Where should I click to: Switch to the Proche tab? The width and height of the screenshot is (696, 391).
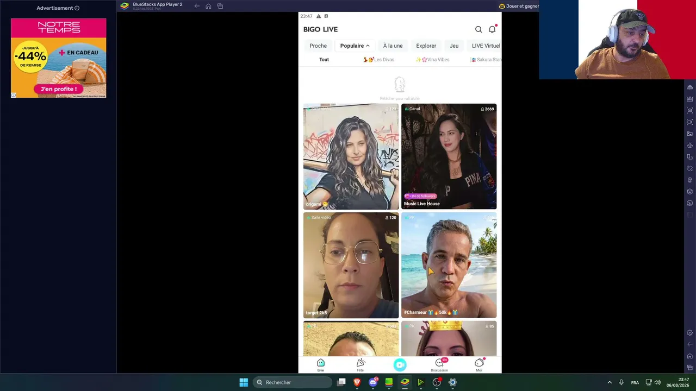[318, 46]
